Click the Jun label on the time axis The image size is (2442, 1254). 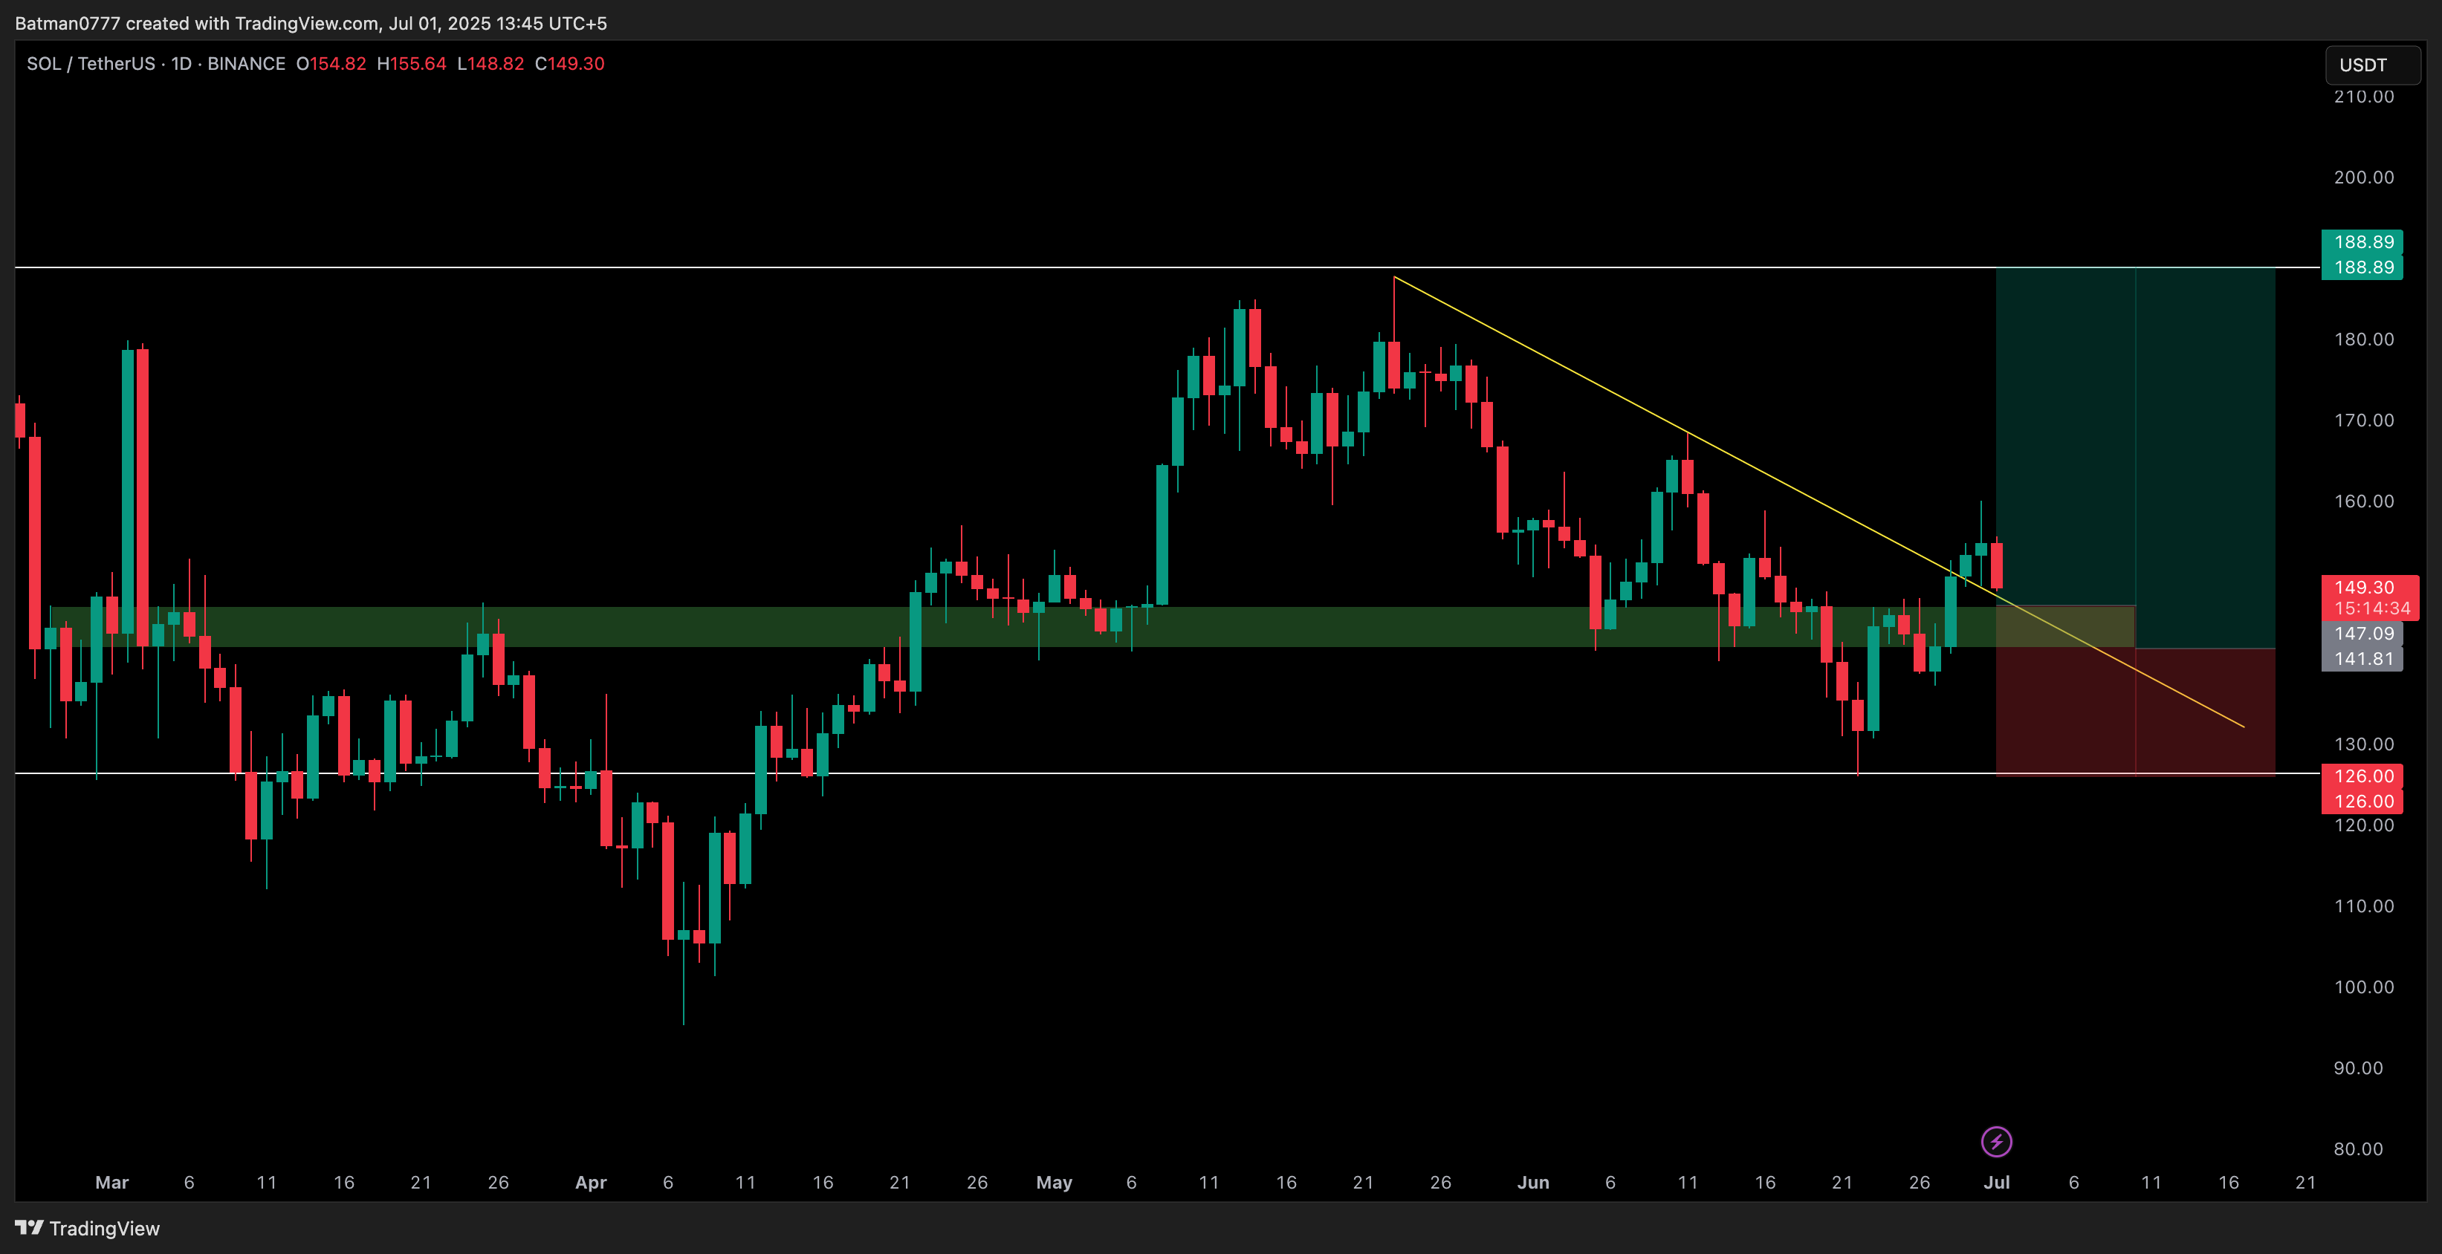tap(1533, 1182)
